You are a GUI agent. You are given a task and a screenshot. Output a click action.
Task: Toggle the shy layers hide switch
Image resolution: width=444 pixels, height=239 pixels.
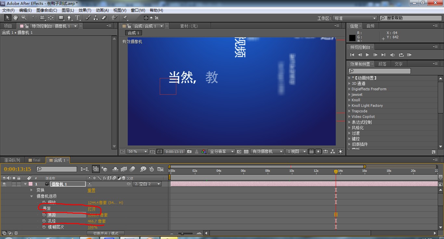(x=115, y=169)
